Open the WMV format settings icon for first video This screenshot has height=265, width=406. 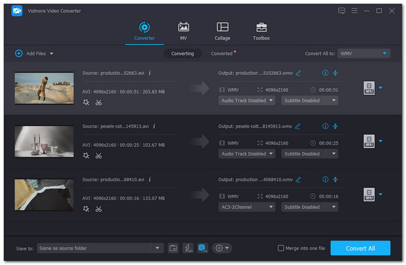368,88
